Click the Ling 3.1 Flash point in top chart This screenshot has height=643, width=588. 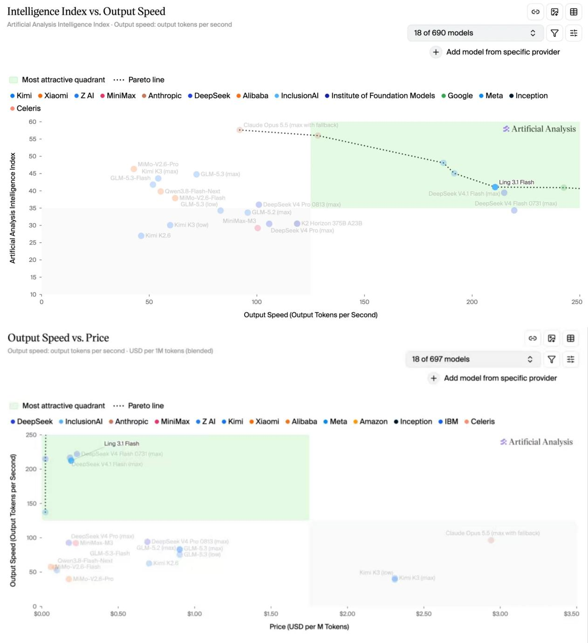click(x=495, y=187)
